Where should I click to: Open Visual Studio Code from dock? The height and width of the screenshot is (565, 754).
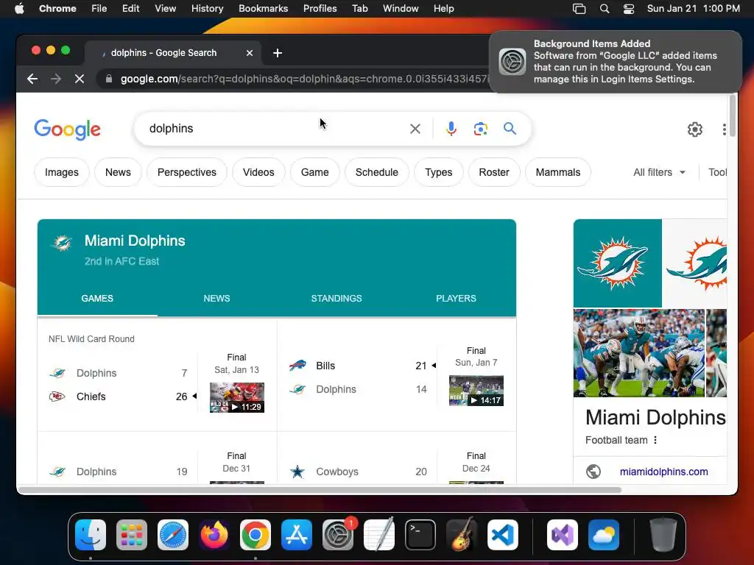click(502, 535)
